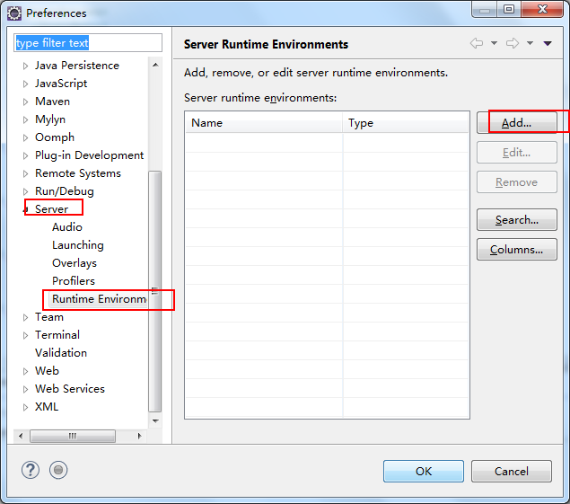This screenshot has width=570, height=504.
Task: Sort by the Name column header
Action: click(264, 123)
